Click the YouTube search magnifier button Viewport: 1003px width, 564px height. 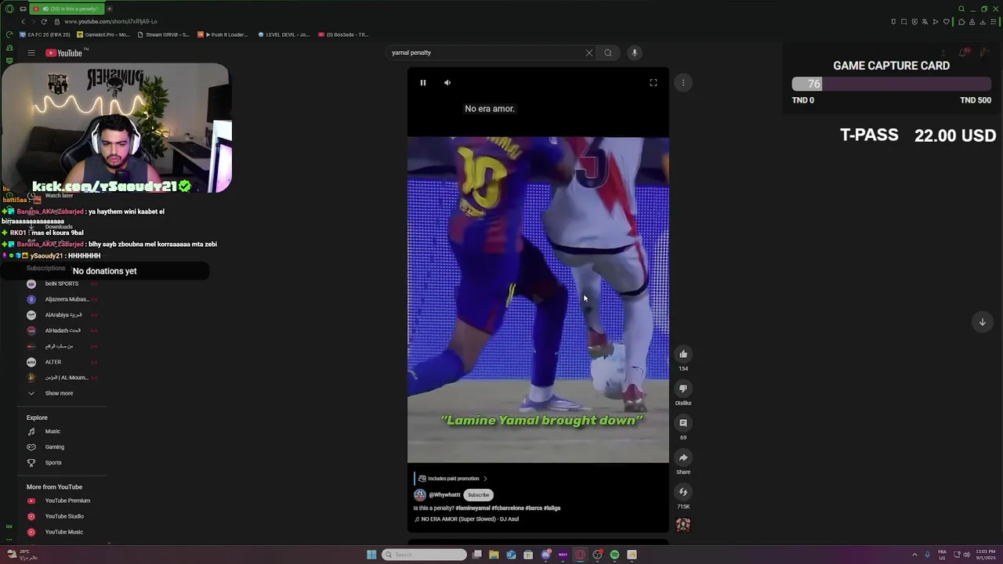(x=608, y=52)
